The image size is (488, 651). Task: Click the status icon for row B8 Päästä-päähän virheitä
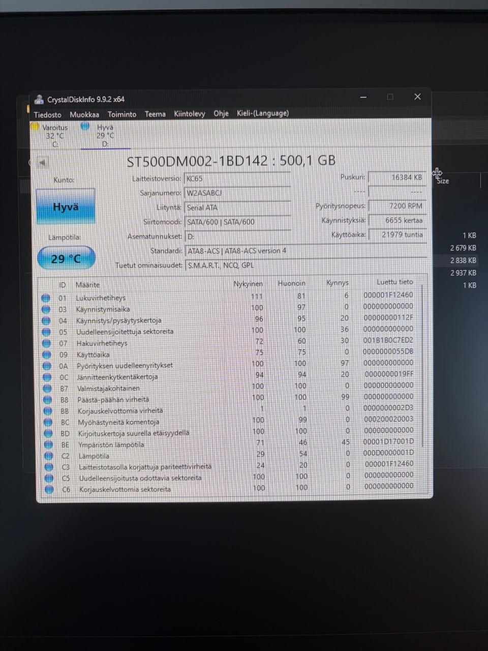(x=48, y=400)
